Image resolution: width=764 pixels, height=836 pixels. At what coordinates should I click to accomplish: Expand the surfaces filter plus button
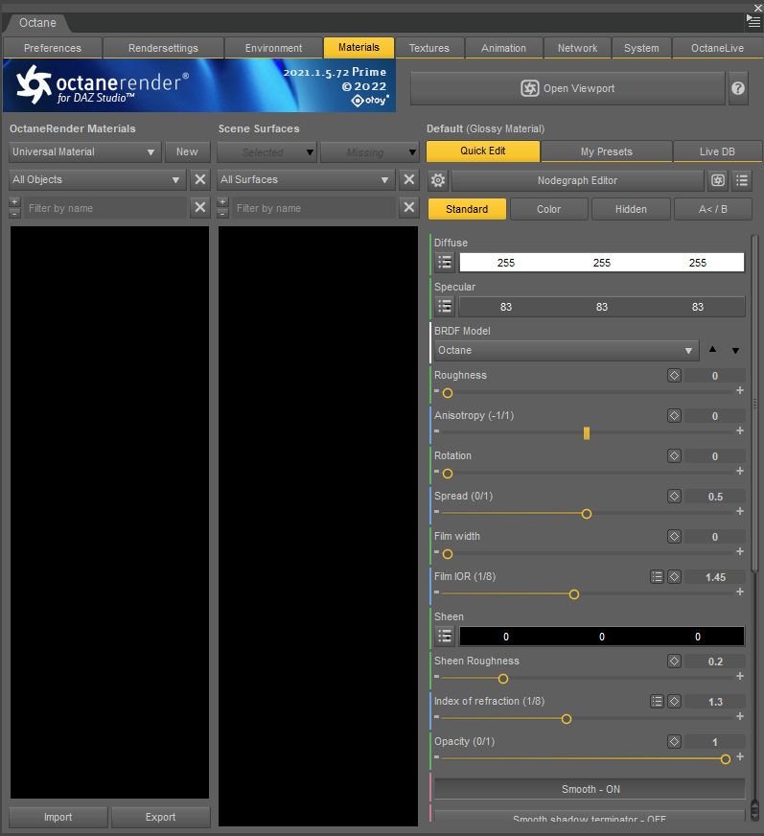pos(222,202)
